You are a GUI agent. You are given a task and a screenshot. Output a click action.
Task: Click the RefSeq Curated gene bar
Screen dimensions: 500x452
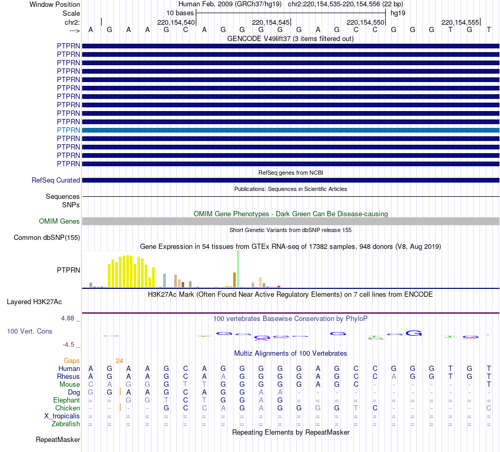tap(291, 180)
